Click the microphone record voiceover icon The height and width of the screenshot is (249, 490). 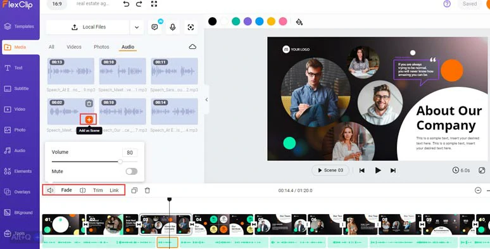click(172, 27)
